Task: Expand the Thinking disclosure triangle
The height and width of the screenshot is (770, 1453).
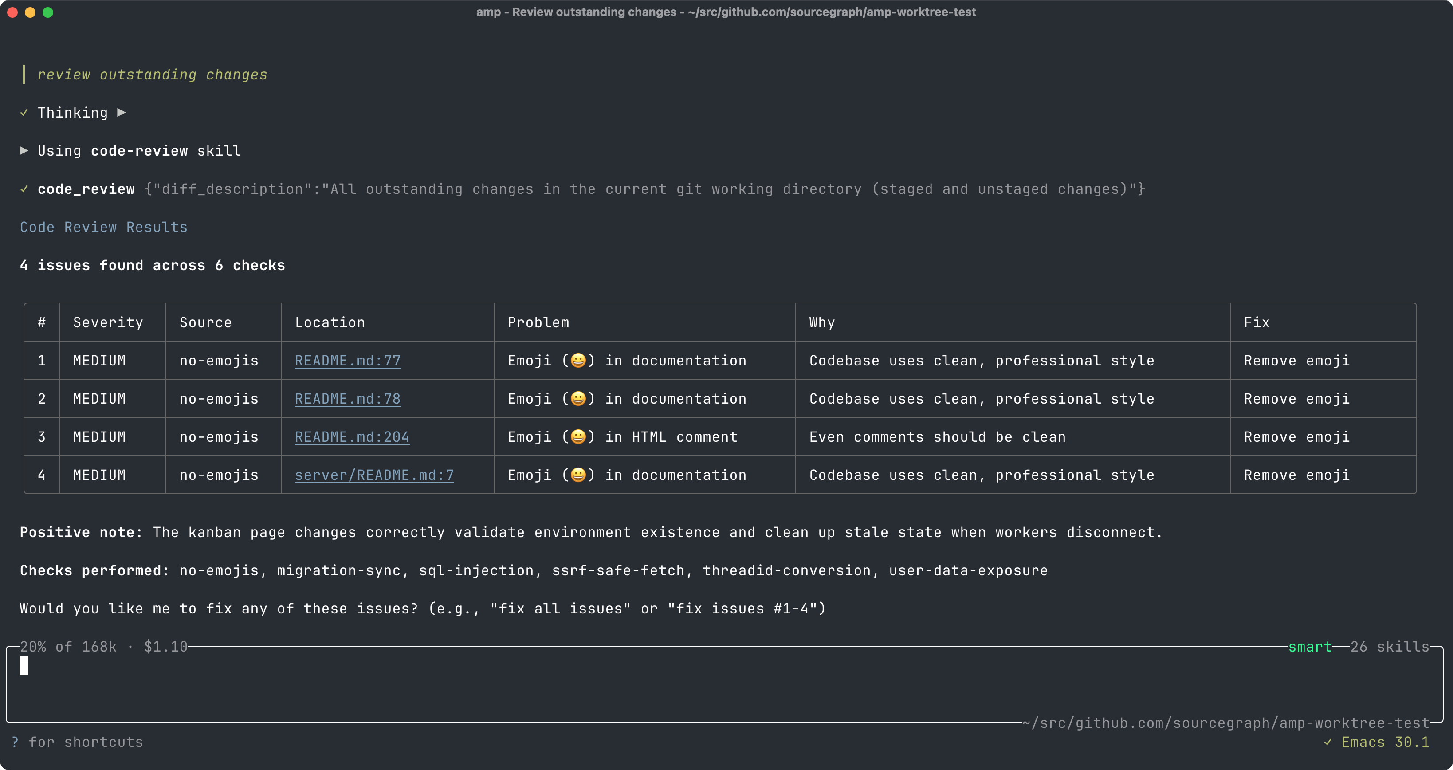Action: pos(121,113)
